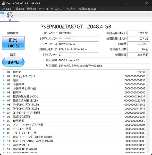Click status dot for 0E データエラー回数 row

point(4,129)
